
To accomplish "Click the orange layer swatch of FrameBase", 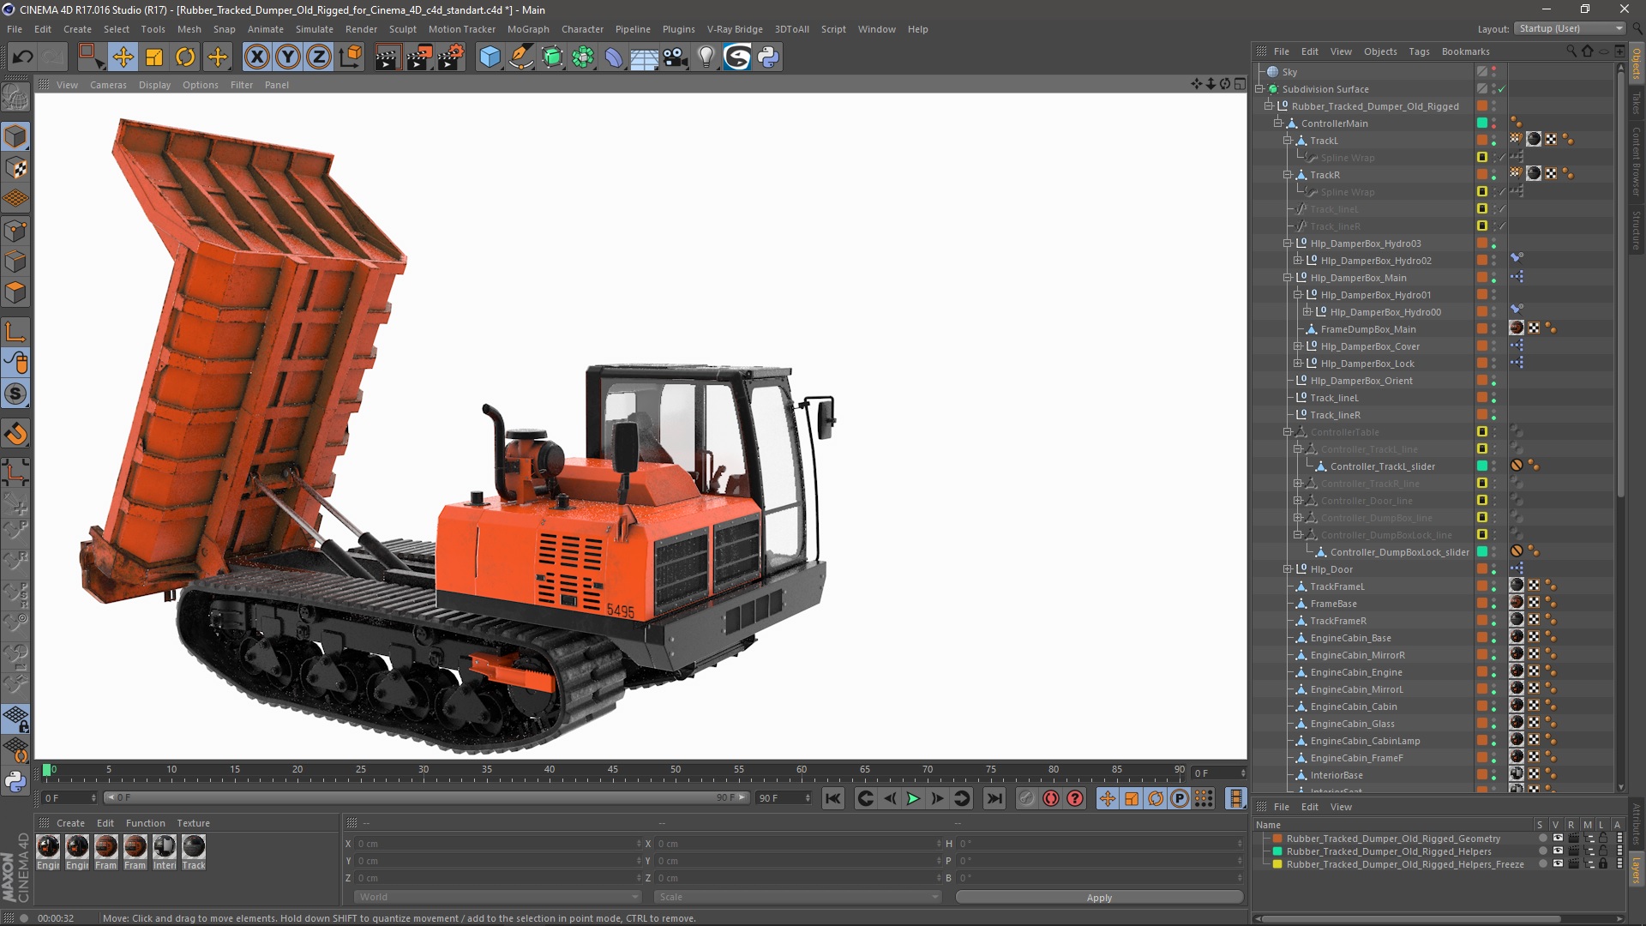I will (1481, 604).
